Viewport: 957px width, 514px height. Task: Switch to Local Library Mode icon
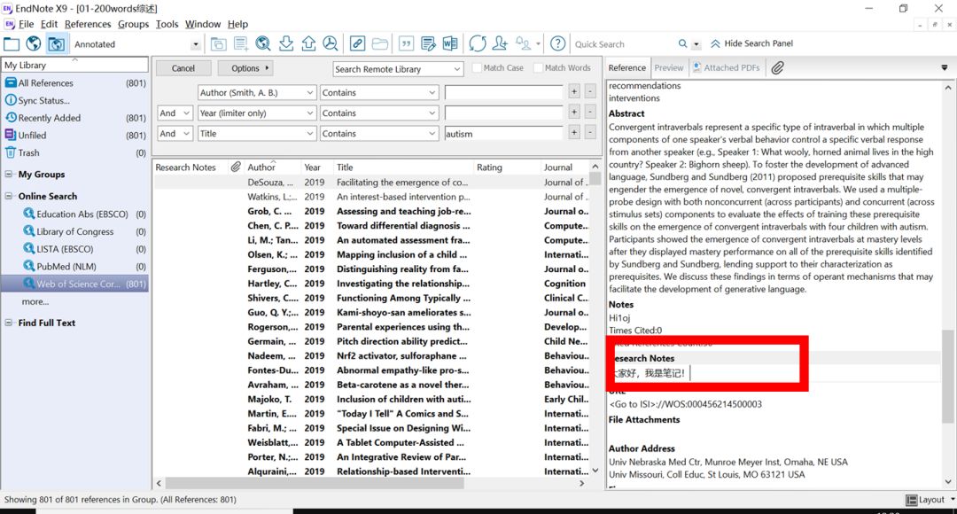[12, 44]
